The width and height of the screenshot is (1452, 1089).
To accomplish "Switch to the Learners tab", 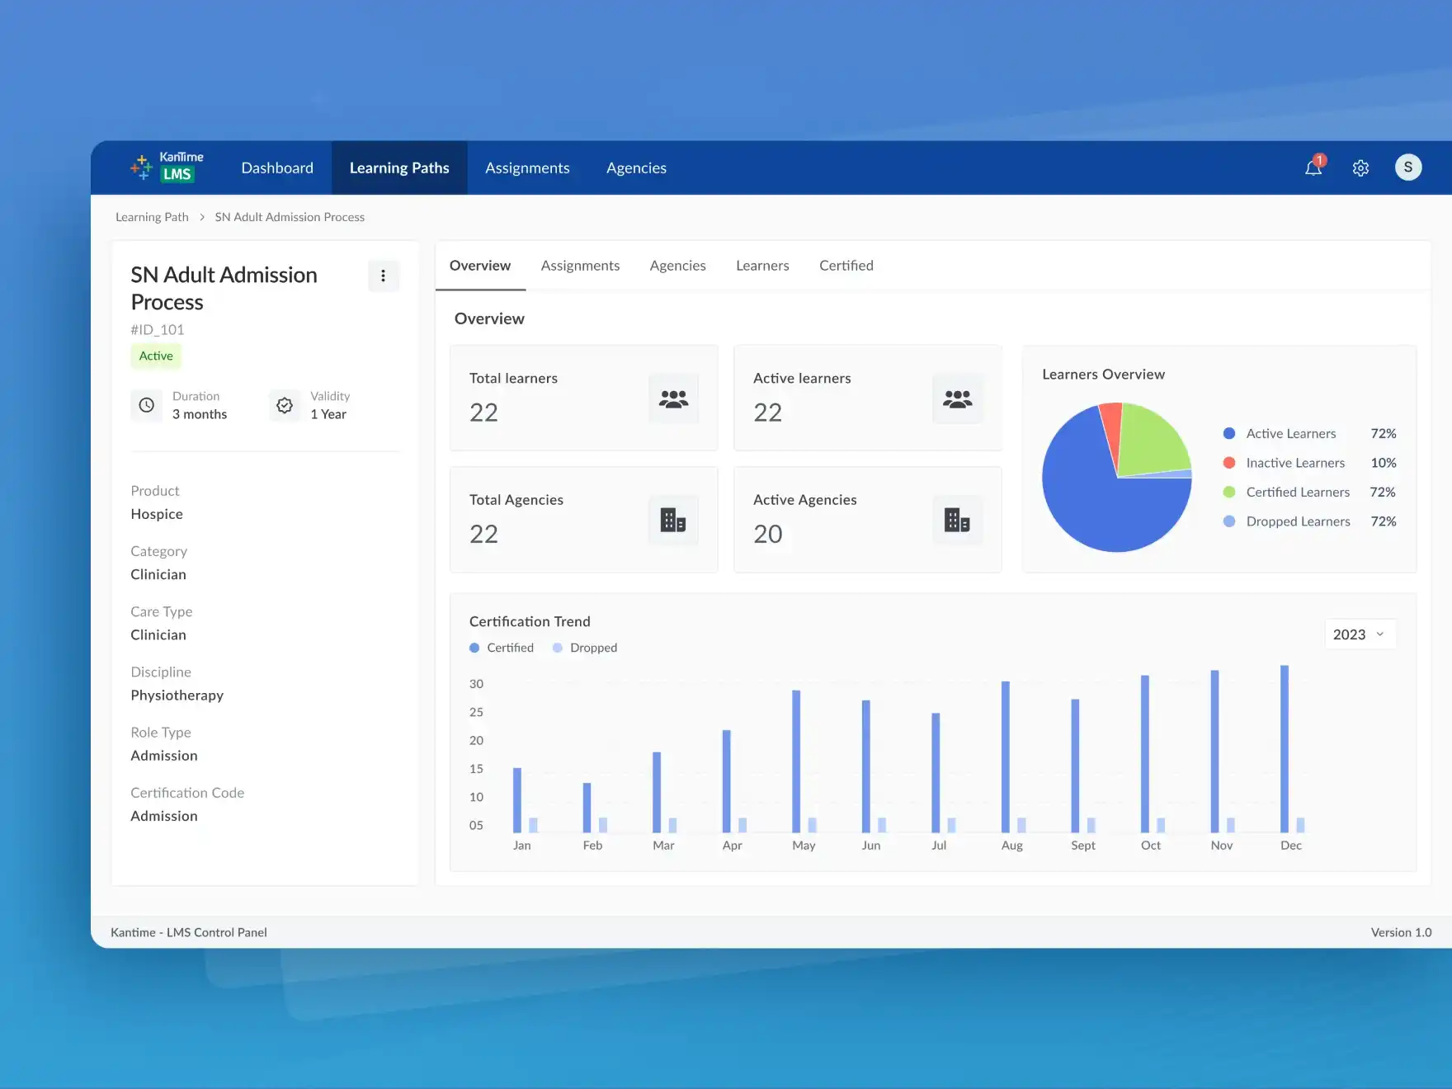I will point(762,266).
